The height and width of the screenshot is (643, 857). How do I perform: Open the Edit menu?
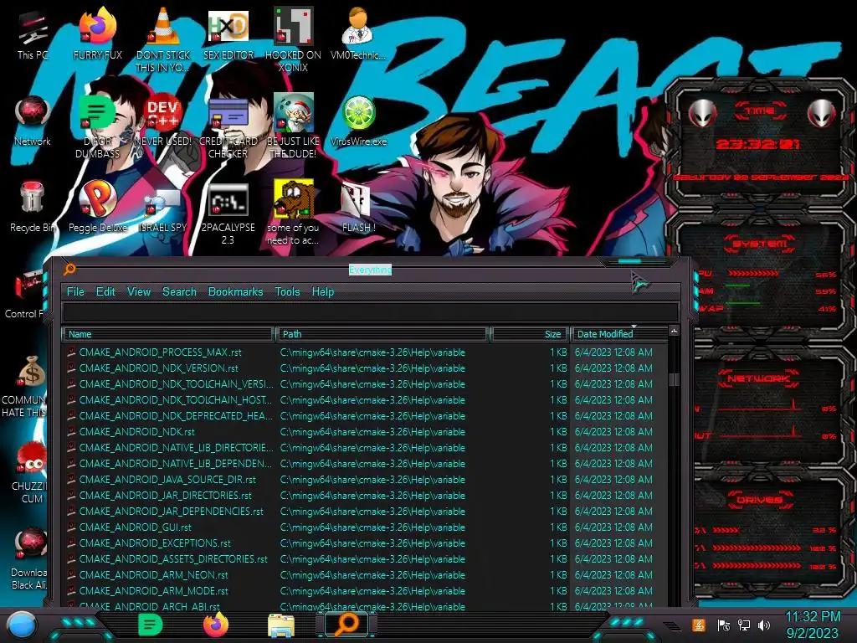(105, 292)
